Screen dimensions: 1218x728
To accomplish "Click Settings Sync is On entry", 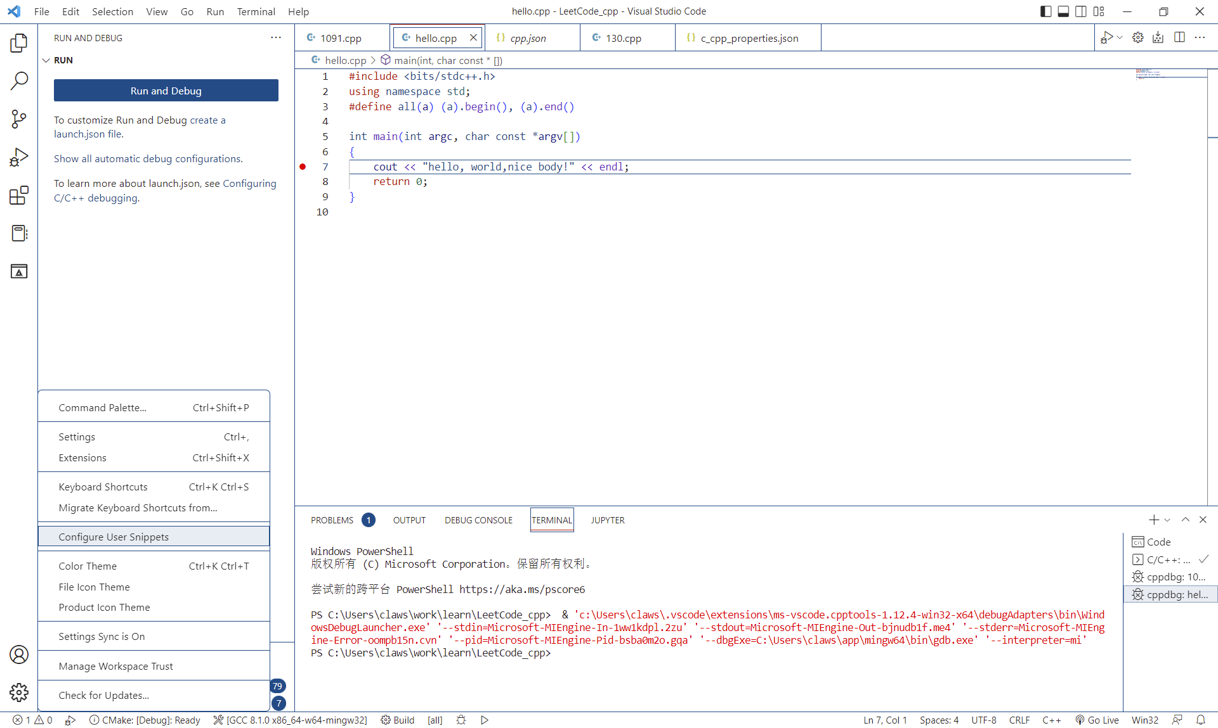I will pos(154,636).
